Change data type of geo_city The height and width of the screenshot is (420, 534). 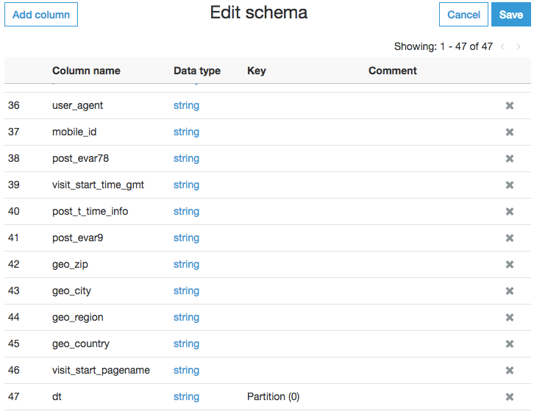point(186,291)
